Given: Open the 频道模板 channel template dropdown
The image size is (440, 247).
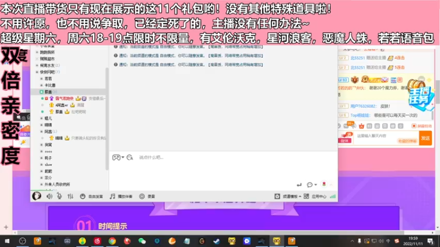Looking at the screenshot, I should coord(288,197).
